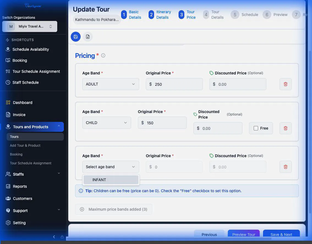The image size is (312, 244).
Task: Click the document download icon beside Save
Action: (x=88, y=36)
